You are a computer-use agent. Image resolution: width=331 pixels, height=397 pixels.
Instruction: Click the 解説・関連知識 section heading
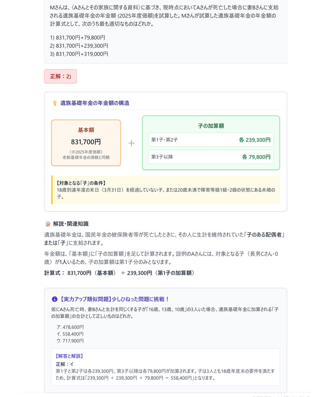point(71,224)
